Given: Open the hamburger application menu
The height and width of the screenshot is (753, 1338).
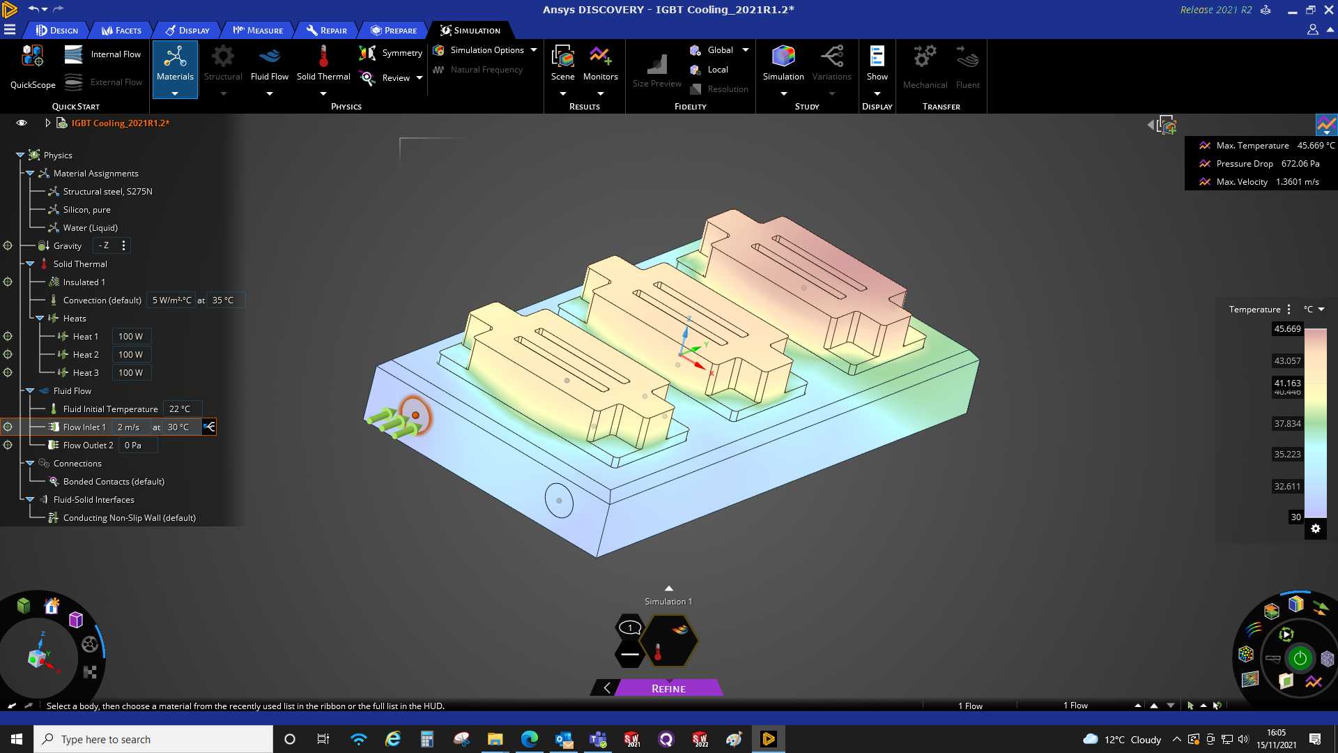Looking at the screenshot, I should [10, 30].
